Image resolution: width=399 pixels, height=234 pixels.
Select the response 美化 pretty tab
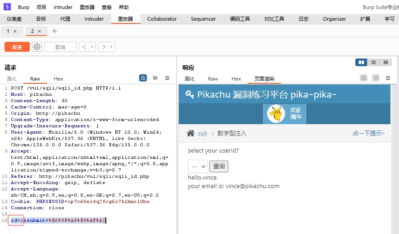pyautogui.click(x=190, y=79)
